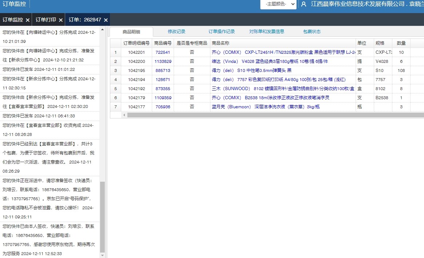Open the 齐心 B2538 修正液 product link
424x258 pixels.
pos(270,98)
